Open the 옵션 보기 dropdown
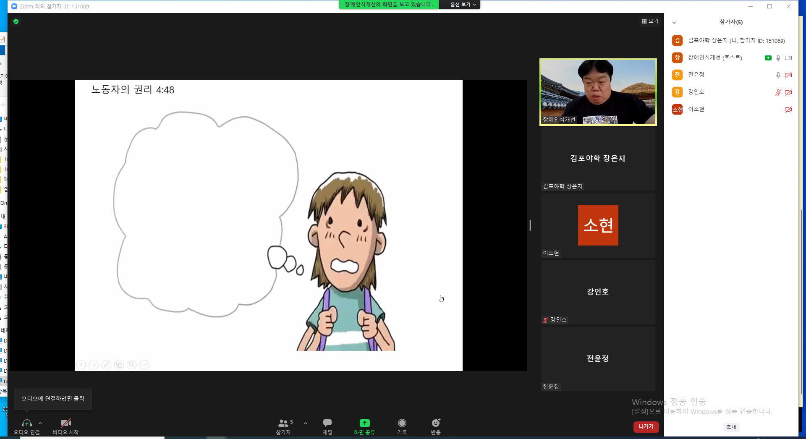Viewport: 806px width, 439px height. point(462,5)
